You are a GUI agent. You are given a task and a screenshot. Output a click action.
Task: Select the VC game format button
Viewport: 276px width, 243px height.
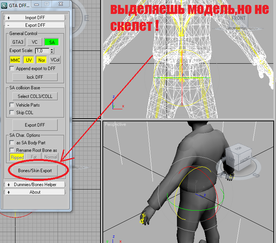click(x=35, y=42)
